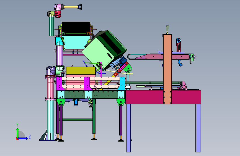240x156 pixels.
Task: Select the blue triangular tape roller
Action: point(178,41)
